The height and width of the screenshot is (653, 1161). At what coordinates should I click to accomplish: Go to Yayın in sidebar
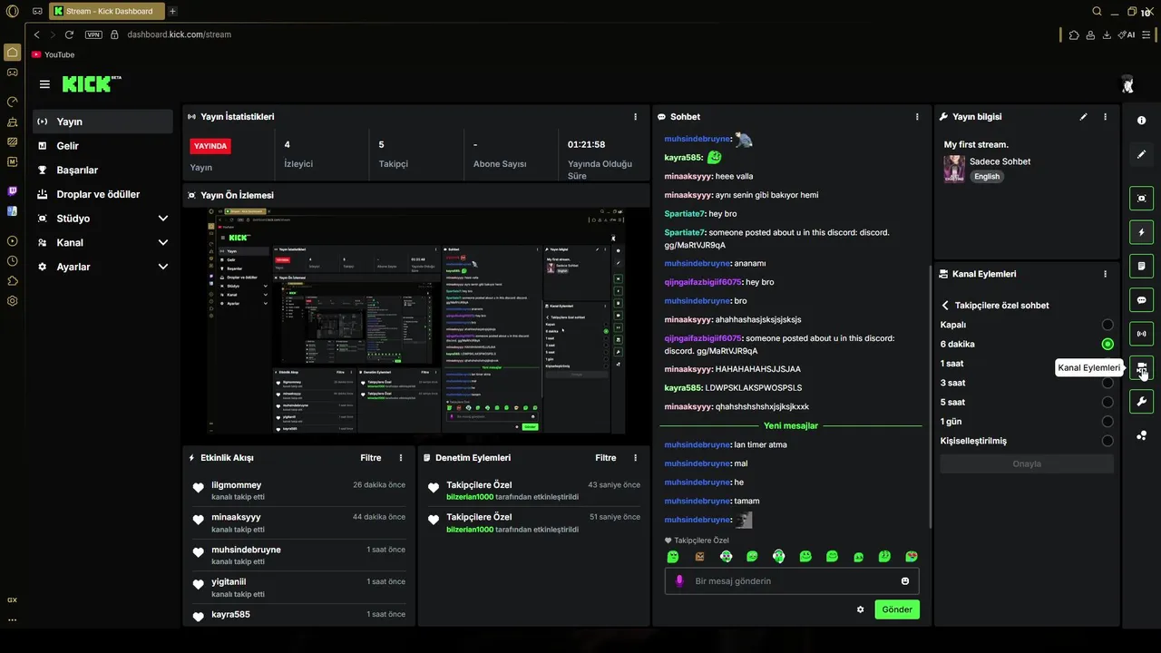(102, 122)
